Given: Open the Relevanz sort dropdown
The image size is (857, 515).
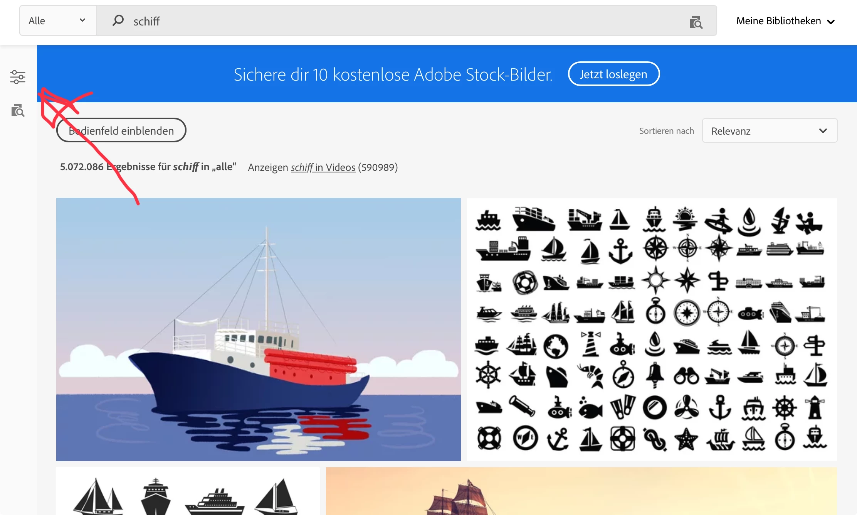Looking at the screenshot, I should [x=770, y=131].
